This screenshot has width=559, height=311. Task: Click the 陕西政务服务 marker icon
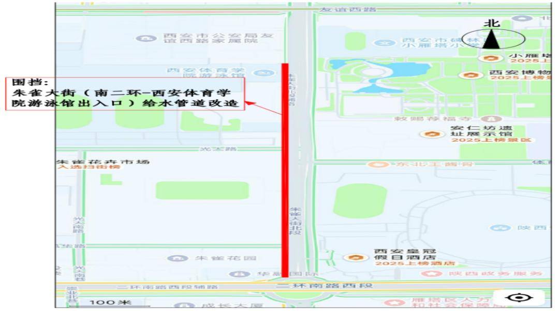pos(432,274)
